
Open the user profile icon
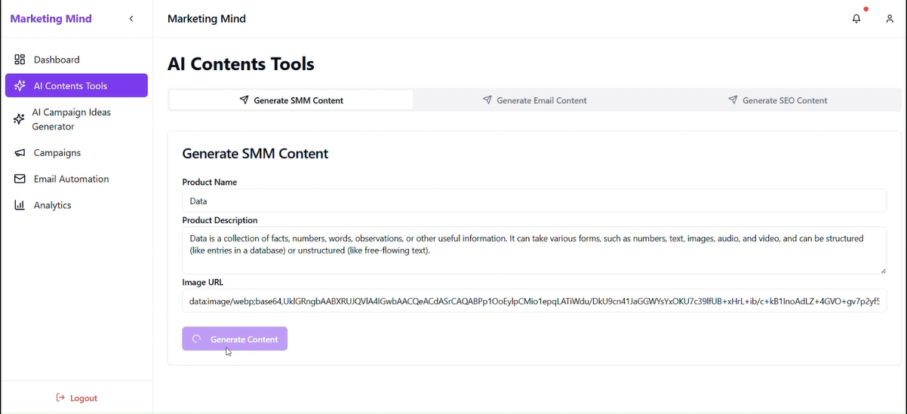click(890, 19)
